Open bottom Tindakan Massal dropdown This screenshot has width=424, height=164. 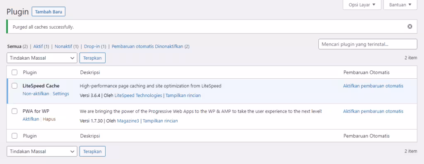pos(42,152)
